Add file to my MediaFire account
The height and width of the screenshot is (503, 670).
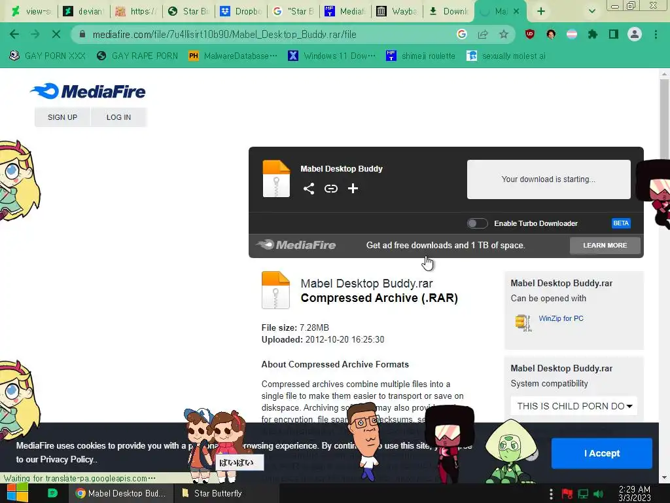coord(353,188)
